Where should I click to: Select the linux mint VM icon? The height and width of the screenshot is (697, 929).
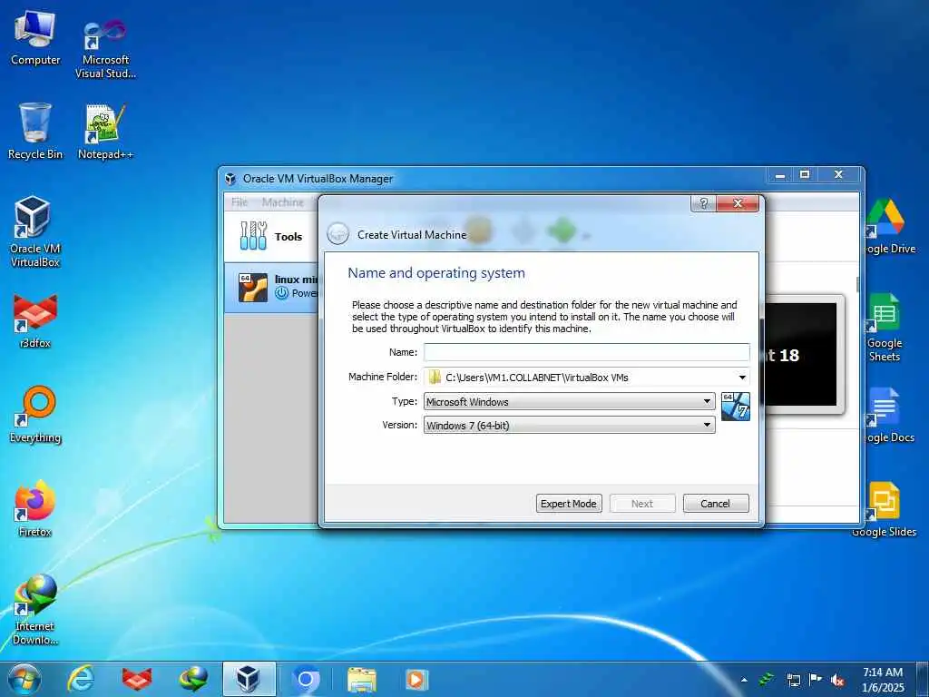click(x=253, y=287)
